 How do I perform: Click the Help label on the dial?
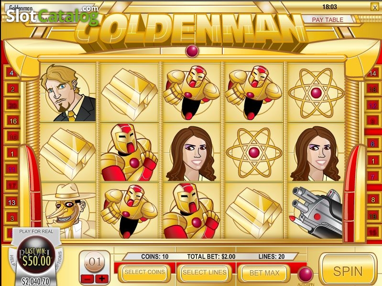(12, 261)
